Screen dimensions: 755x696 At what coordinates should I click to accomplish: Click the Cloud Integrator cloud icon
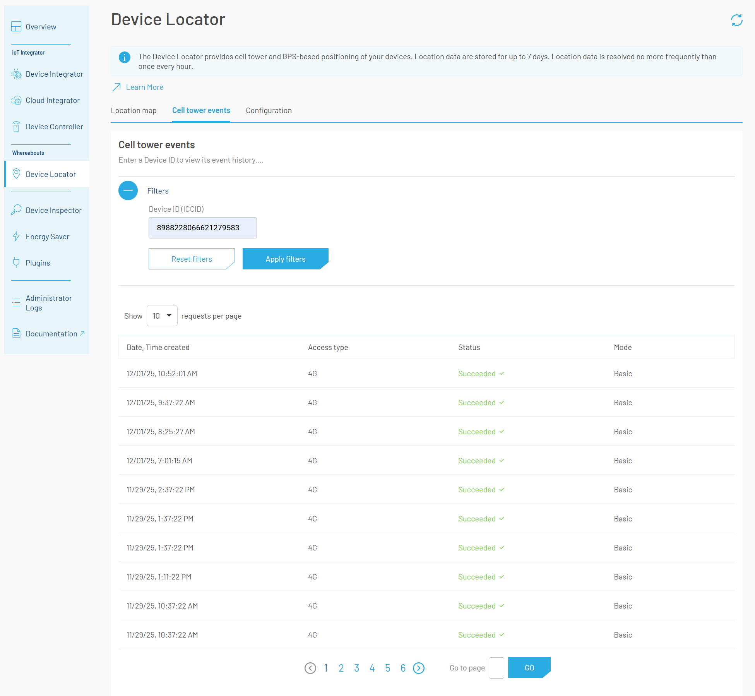[16, 100]
